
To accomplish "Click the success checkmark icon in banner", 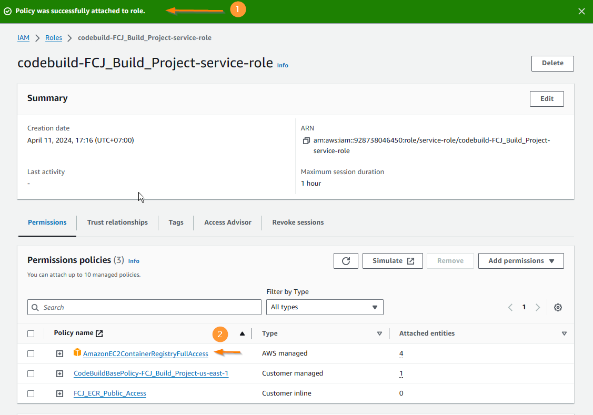I will tap(7, 11).
